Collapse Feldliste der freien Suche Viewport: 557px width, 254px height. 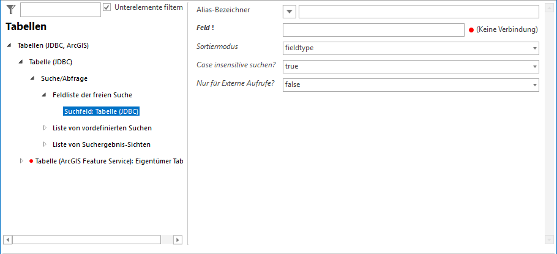[45, 95]
